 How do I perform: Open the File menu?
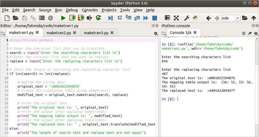point(5,10)
